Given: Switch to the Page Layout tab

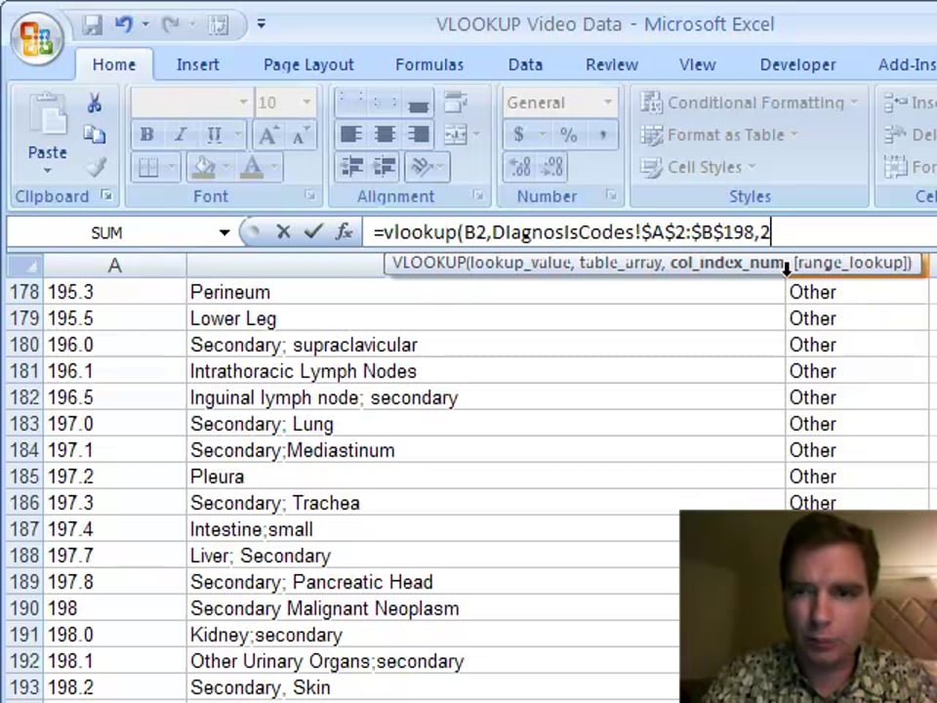Looking at the screenshot, I should click(308, 64).
